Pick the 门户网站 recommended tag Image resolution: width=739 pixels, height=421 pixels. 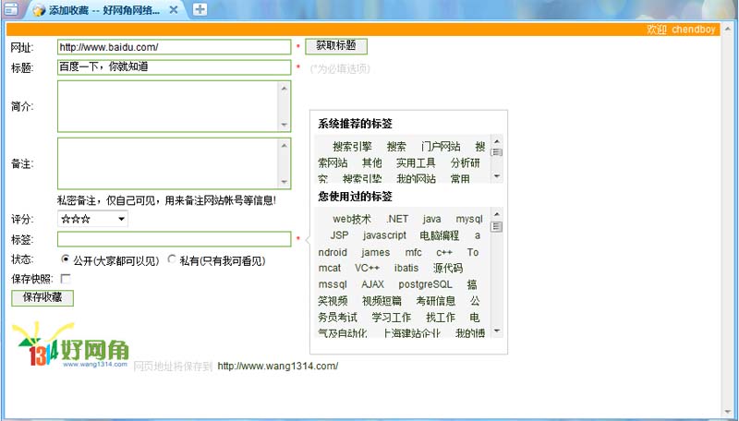coord(441,146)
